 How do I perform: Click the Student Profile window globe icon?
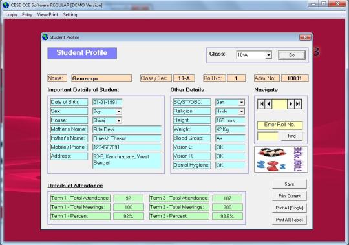tap(45, 37)
